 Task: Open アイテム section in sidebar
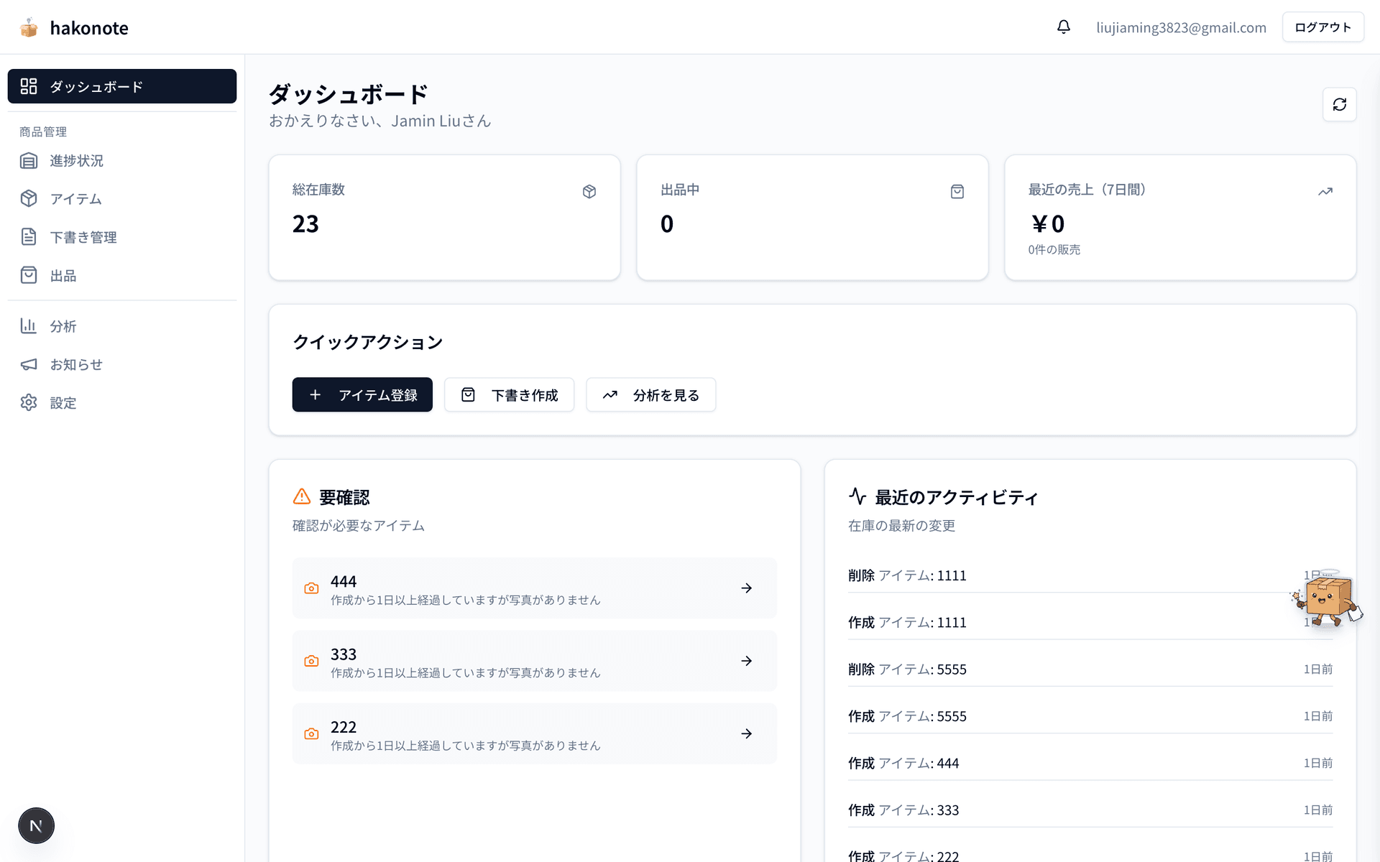(75, 199)
